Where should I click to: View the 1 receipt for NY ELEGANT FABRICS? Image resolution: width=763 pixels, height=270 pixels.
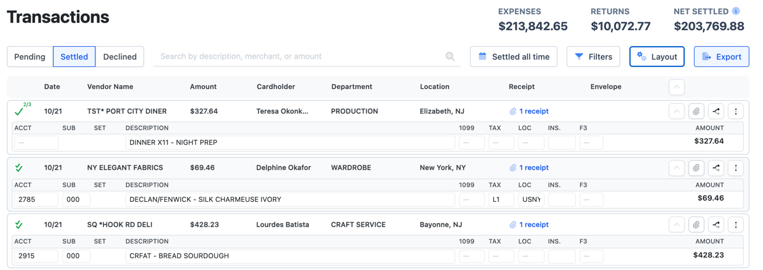[x=529, y=168]
